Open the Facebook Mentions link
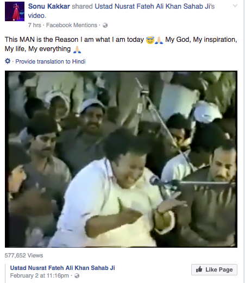245x283 pixels. point(72,25)
